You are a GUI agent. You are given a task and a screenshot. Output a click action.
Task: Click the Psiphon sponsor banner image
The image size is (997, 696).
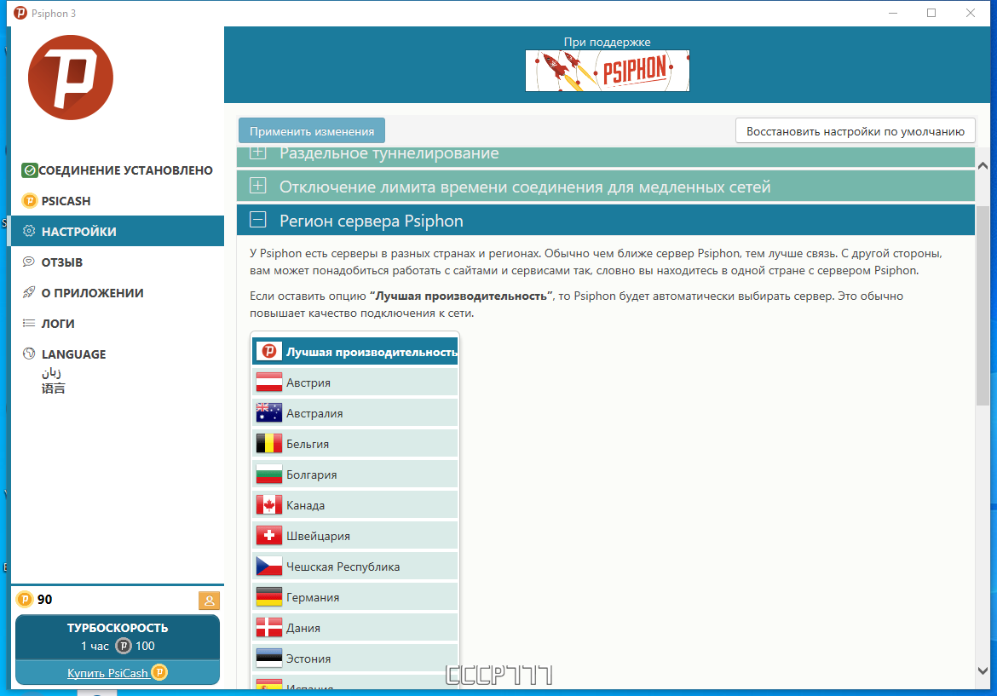tap(608, 71)
